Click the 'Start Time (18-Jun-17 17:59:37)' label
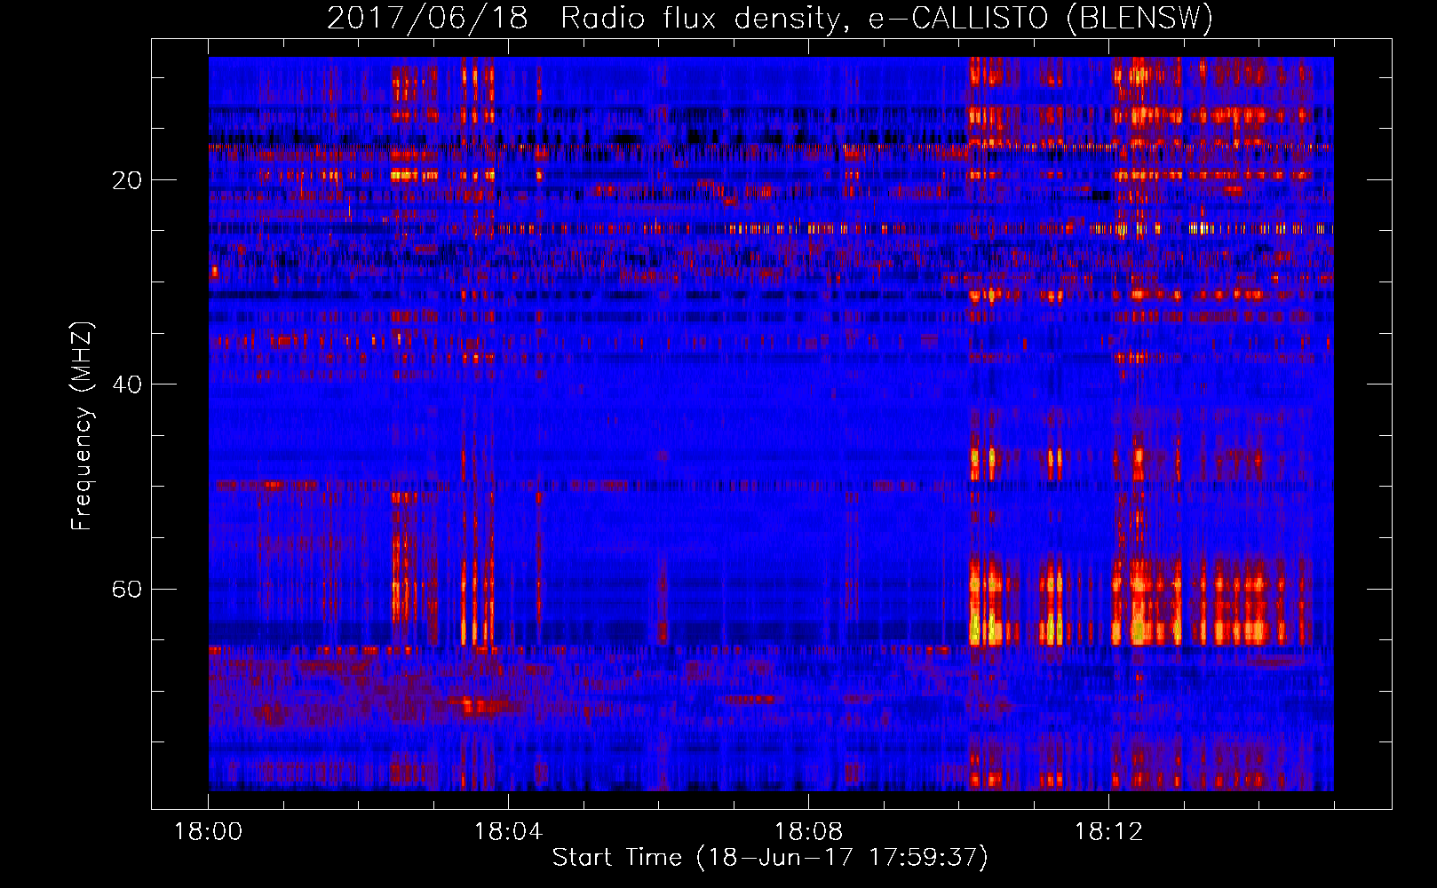Screen dimensions: 1437x888 pos(770,858)
